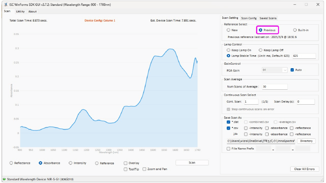Image resolution: width=326 pixels, height=183 pixels.
Task: Enable the Overlay checkbox
Action: pyautogui.click(x=125, y=163)
